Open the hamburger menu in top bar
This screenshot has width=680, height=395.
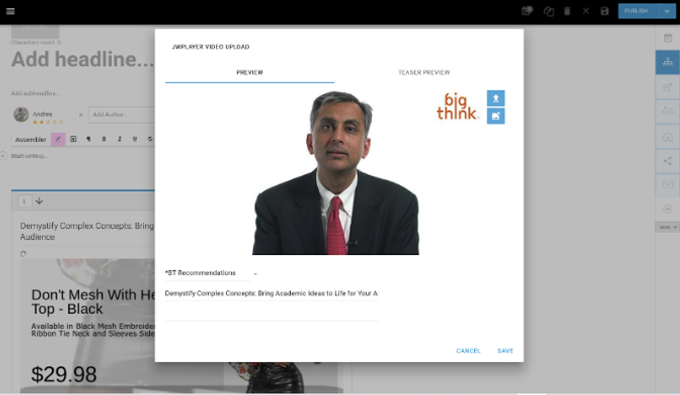click(10, 11)
